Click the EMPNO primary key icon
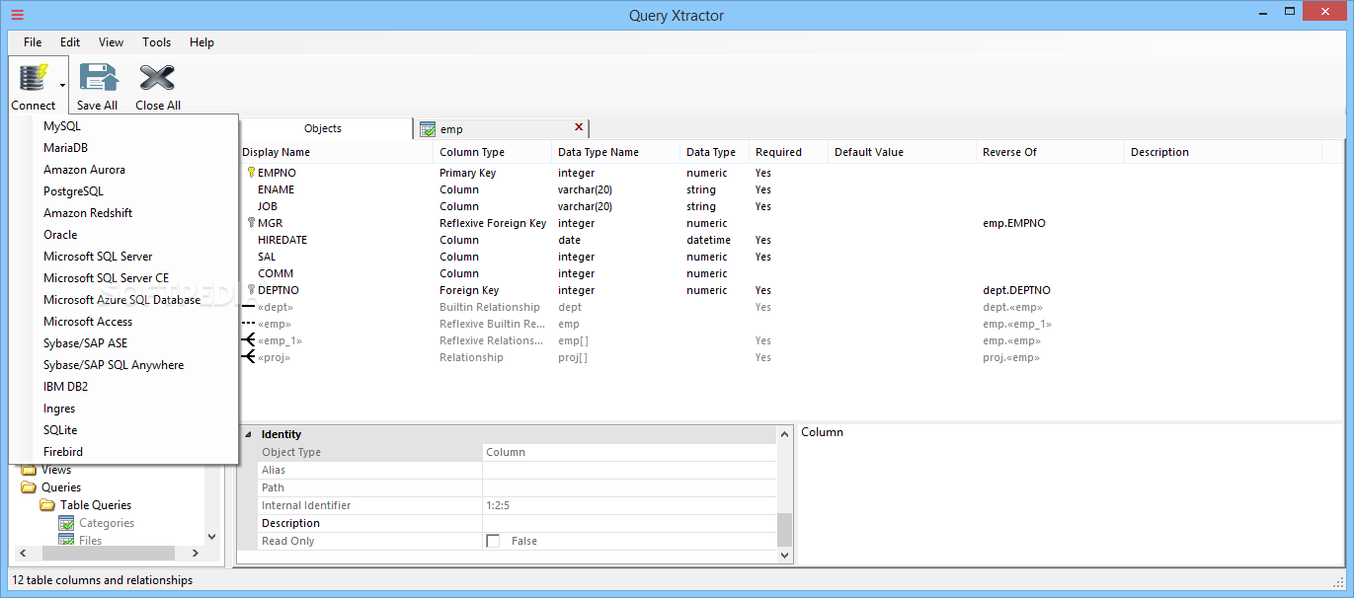Screen dimensions: 1354x598 tap(250, 173)
